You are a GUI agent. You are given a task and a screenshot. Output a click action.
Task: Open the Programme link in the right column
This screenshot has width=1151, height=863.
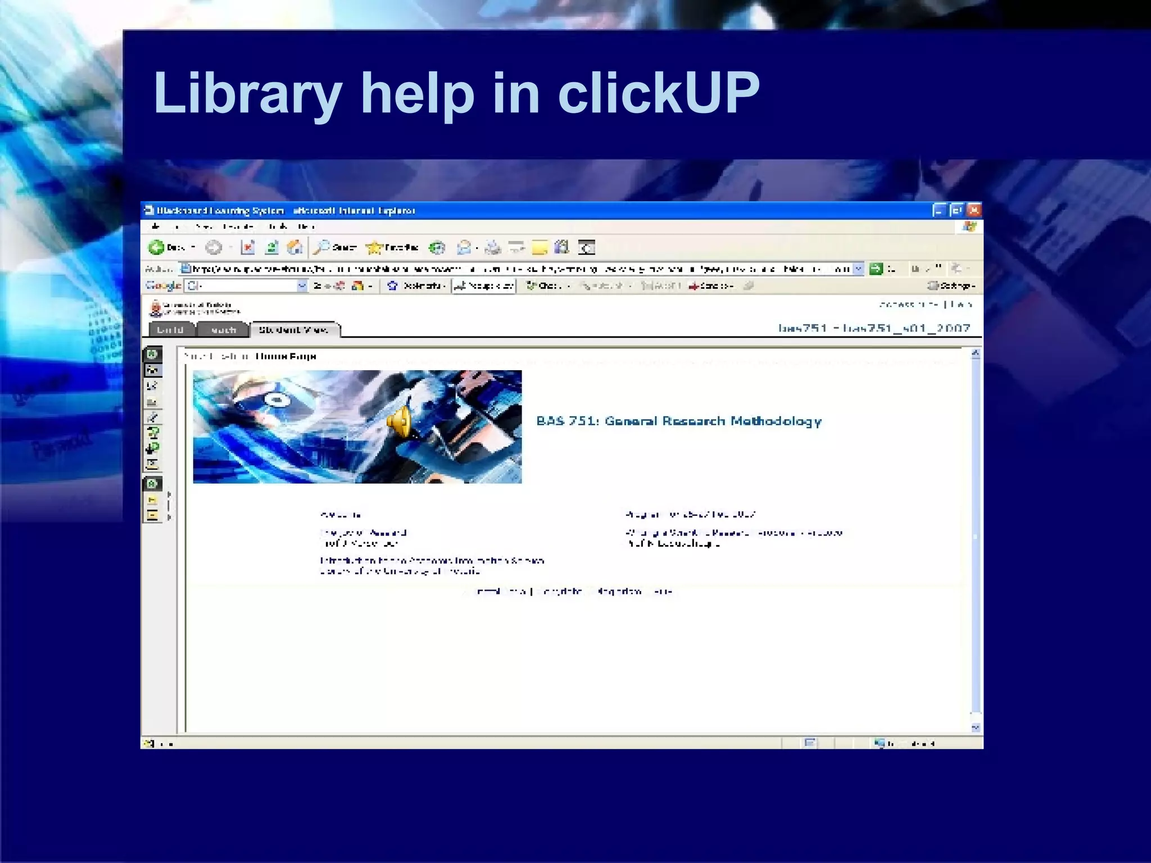pos(691,514)
